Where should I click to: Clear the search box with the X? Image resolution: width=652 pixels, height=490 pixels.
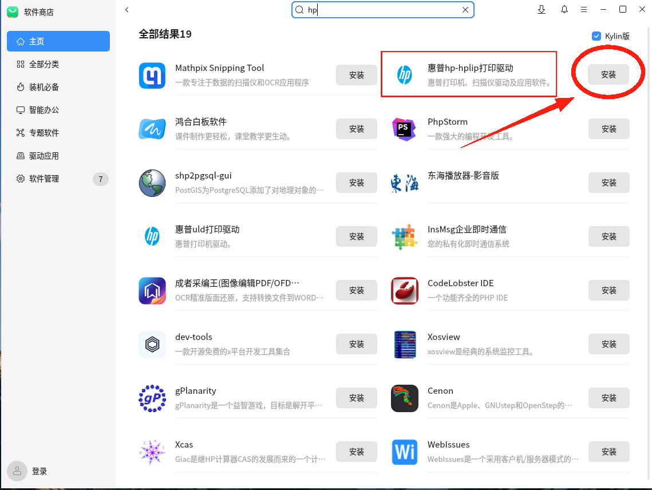coord(465,10)
